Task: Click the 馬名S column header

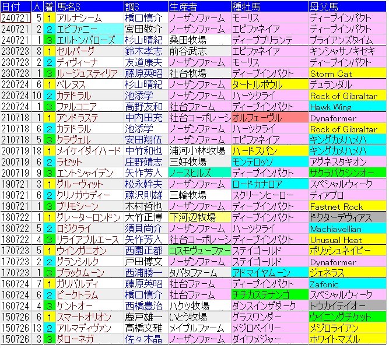Action: tap(90, 6)
